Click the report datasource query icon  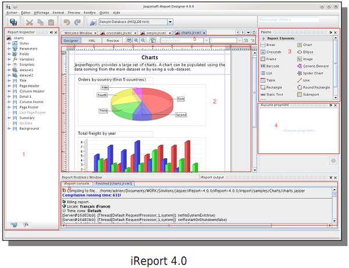(93, 22)
